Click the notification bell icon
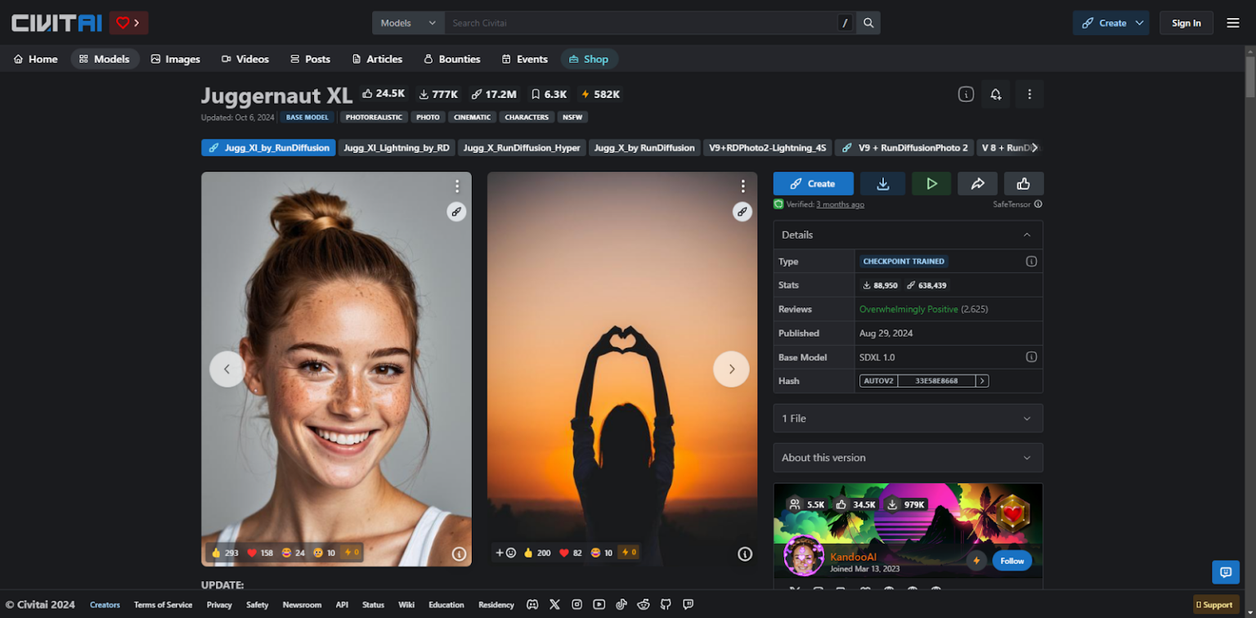The width and height of the screenshot is (1256, 618). tap(995, 94)
